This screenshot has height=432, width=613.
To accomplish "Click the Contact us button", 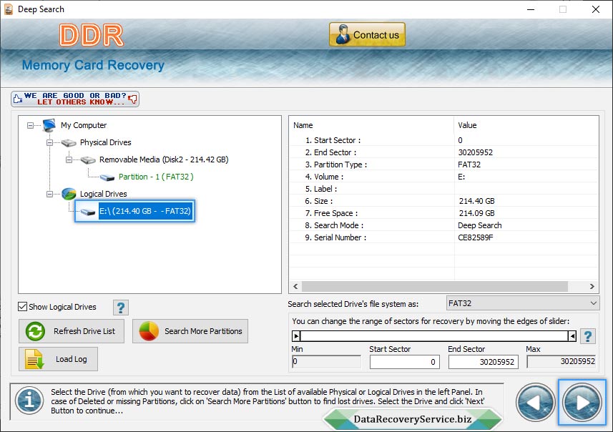I will tap(367, 34).
